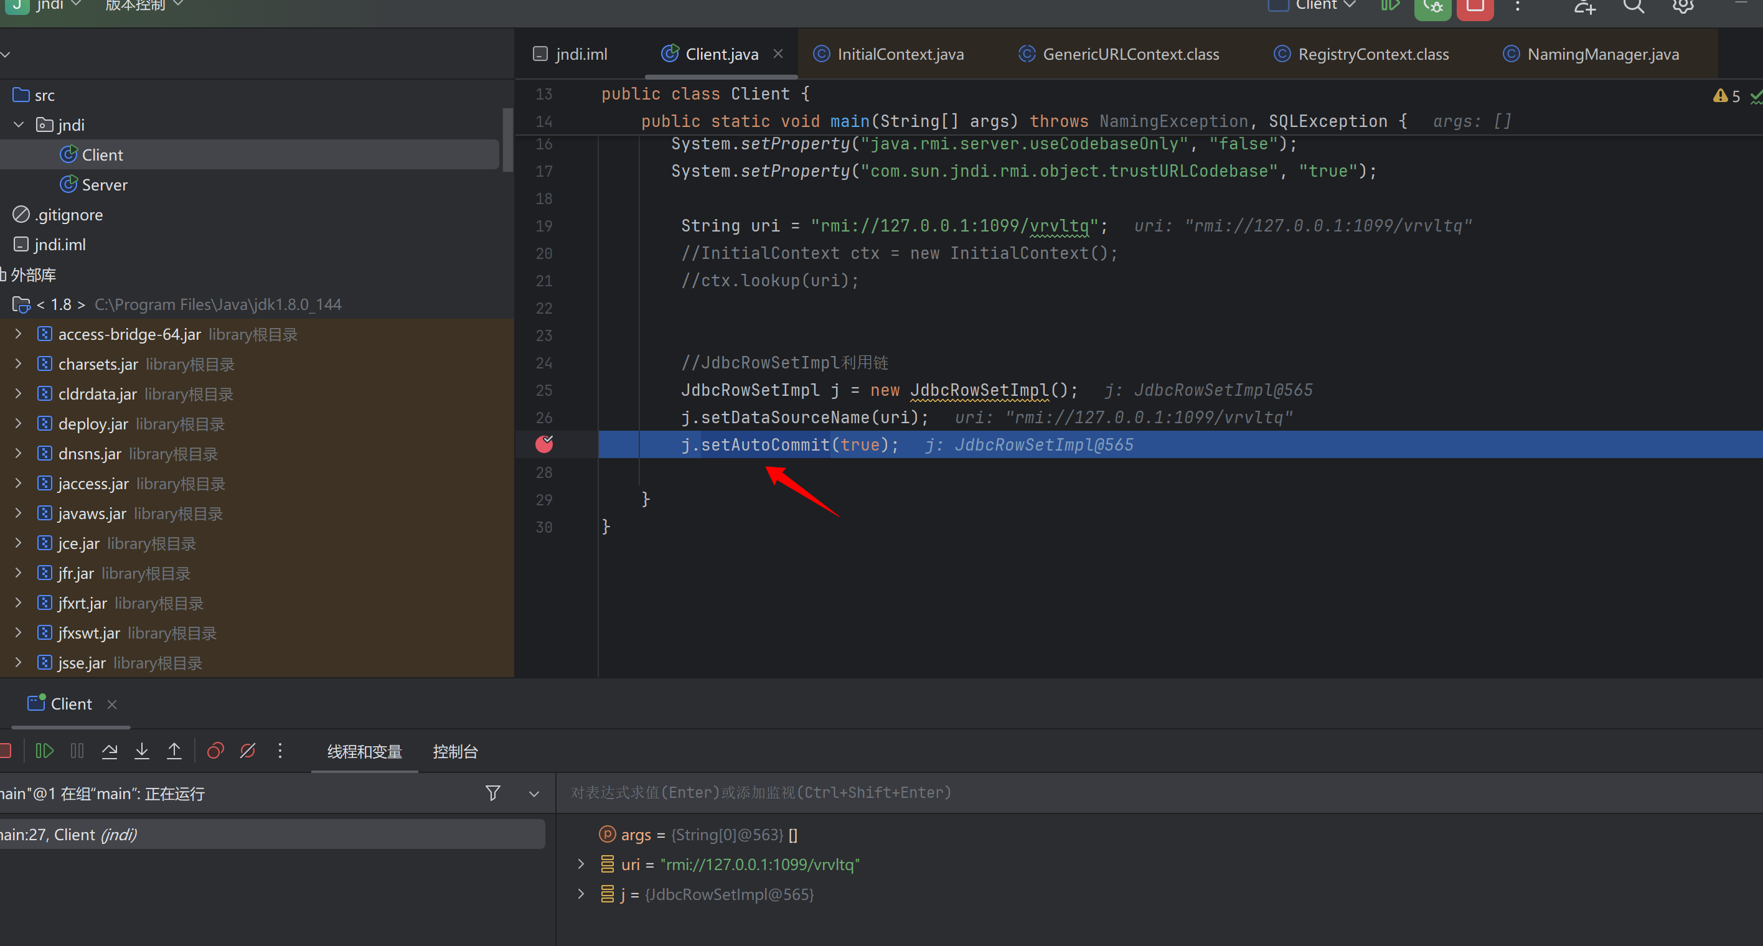Click the thread filter funnel icon
This screenshot has width=1763, height=946.
tap(492, 793)
